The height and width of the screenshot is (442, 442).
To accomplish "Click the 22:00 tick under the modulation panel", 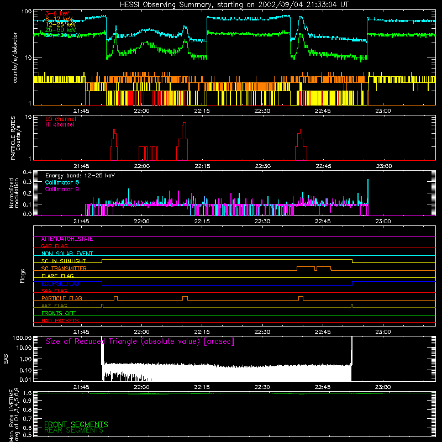I will pyautogui.click(x=141, y=222).
